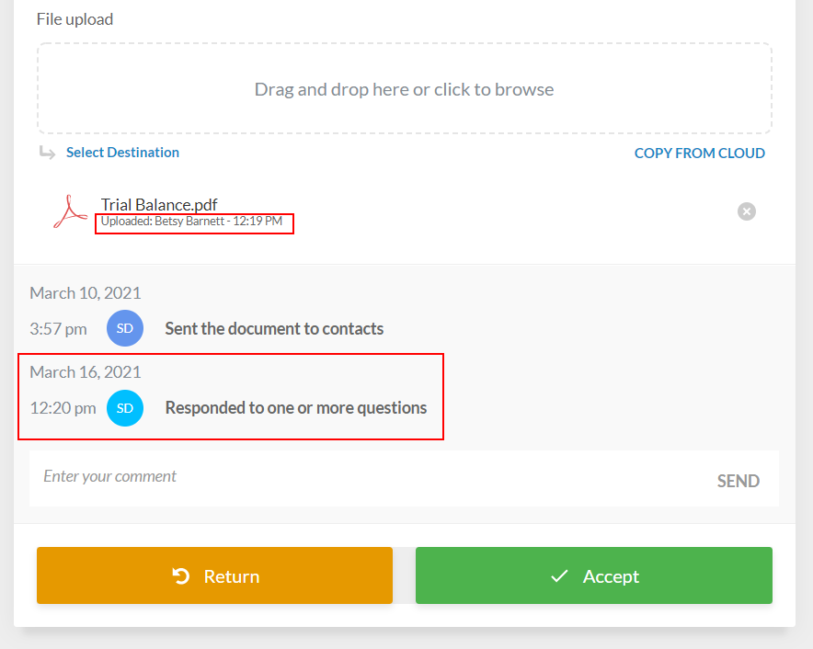Click the SD avatar on the 12:20 pm entry
The image size is (813, 649).
[125, 408]
